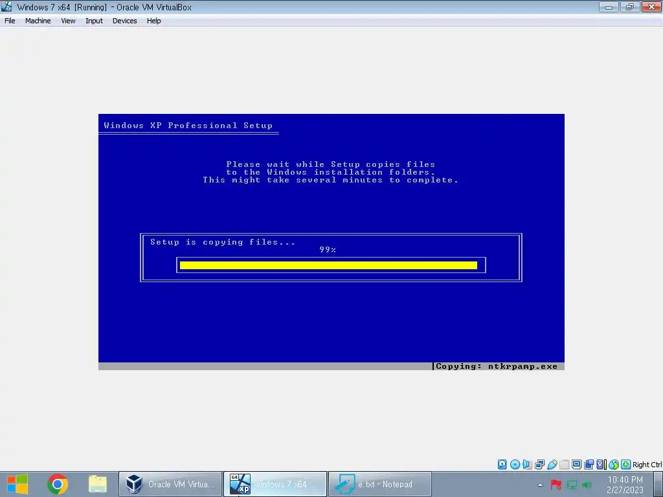This screenshot has height=497, width=663.
Task: Open the Devices menu
Action: 124,21
